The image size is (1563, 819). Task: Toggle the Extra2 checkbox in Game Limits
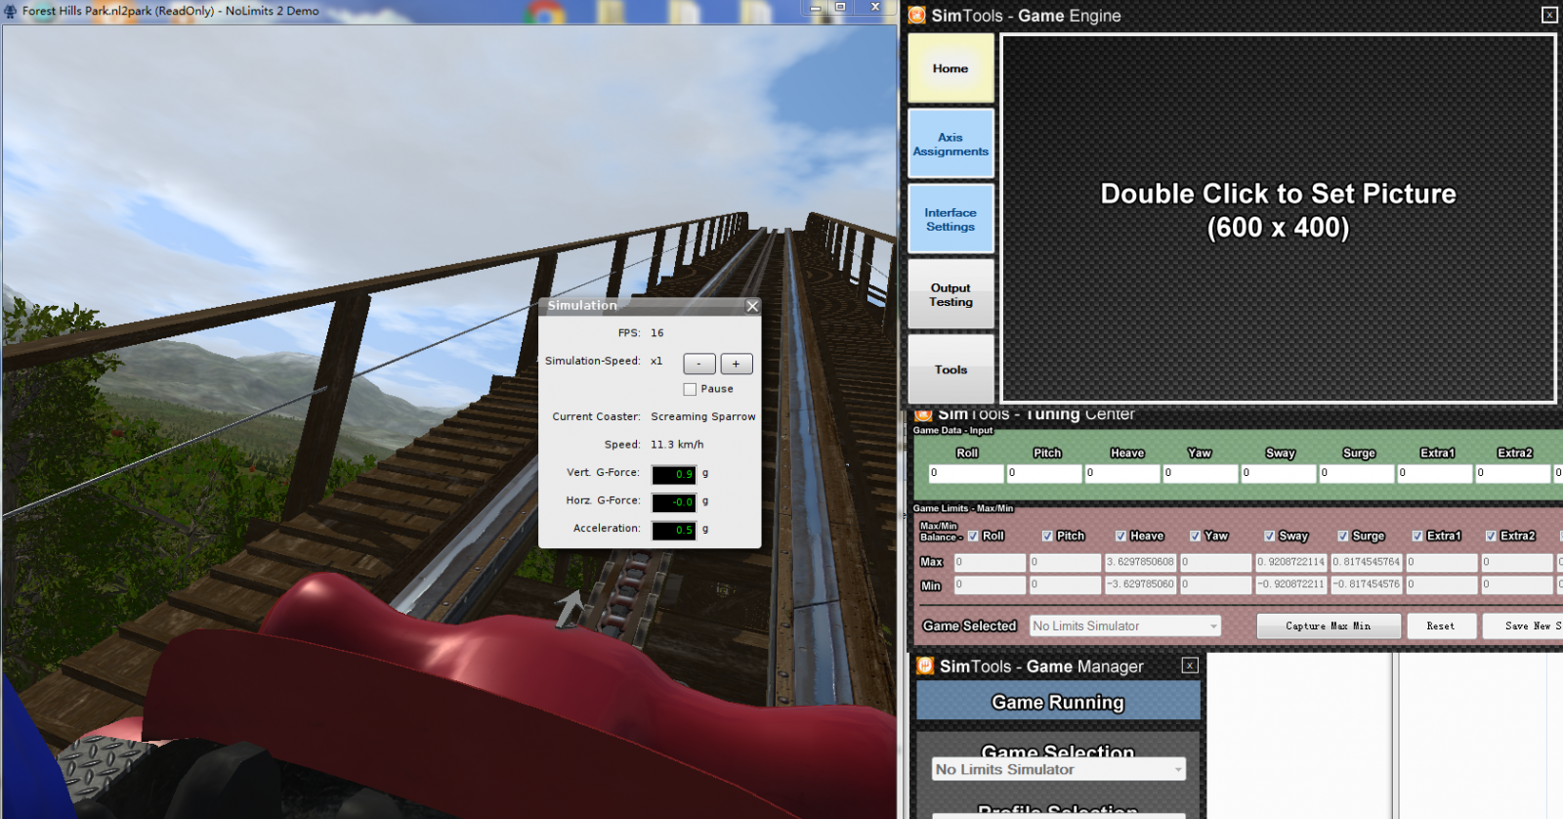click(x=1491, y=536)
